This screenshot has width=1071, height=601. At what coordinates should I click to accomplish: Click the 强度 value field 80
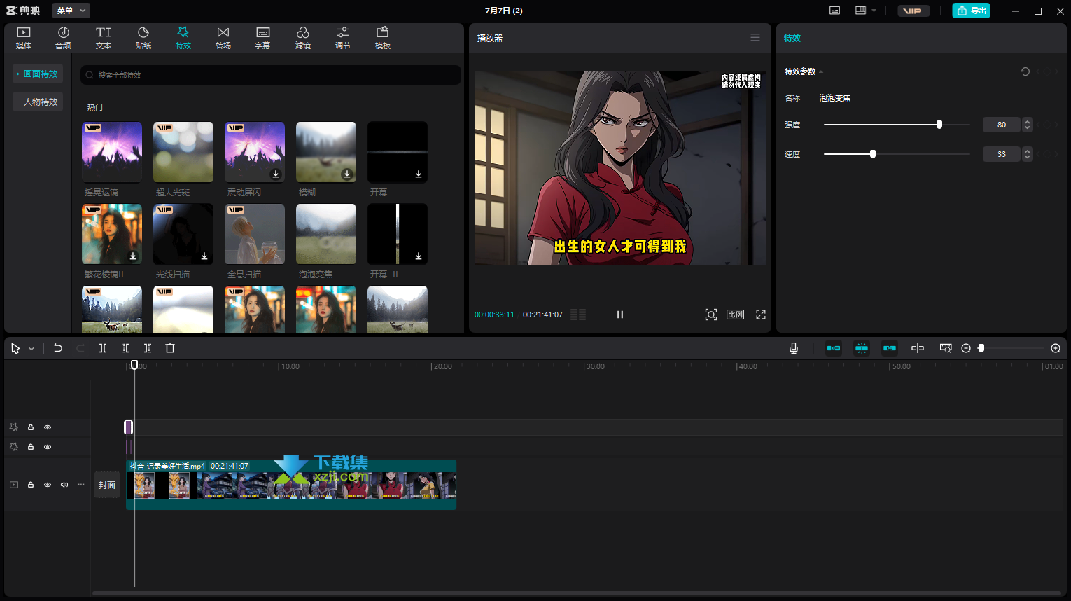(x=1002, y=125)
